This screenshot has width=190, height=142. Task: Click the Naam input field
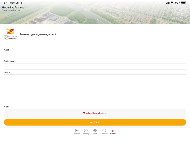click(95, 55)
